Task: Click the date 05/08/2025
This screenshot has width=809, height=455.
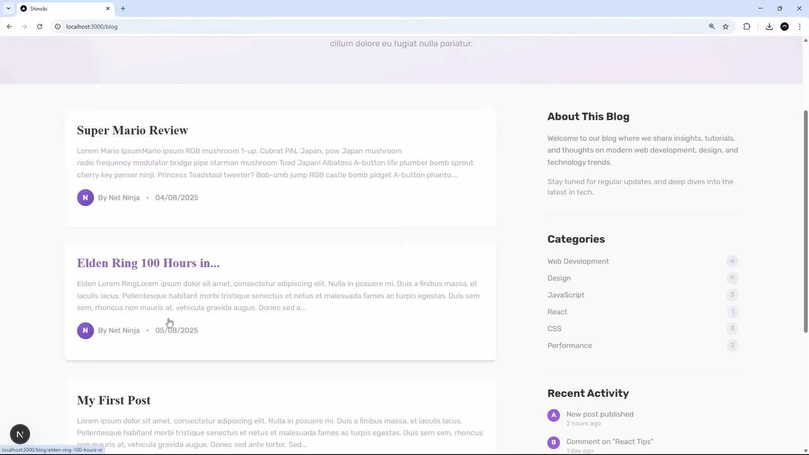Action: 176,331
